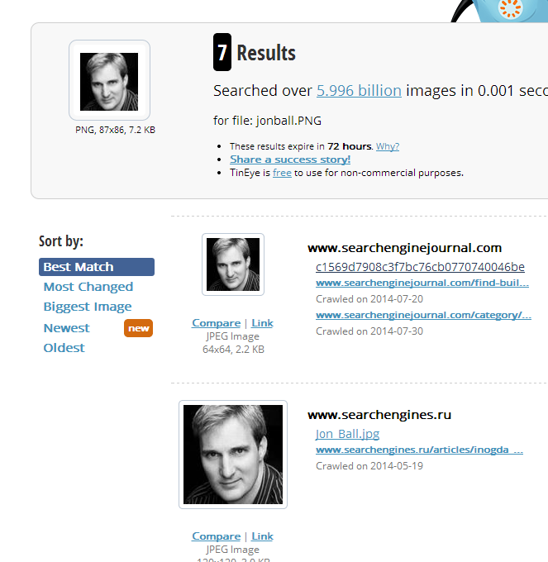Image resolution: width=548 pixels, height=562 pixels.
Task: Open the c1569d7908c3f7bc76cb0770740046be file link
Action: pos(420,267)
